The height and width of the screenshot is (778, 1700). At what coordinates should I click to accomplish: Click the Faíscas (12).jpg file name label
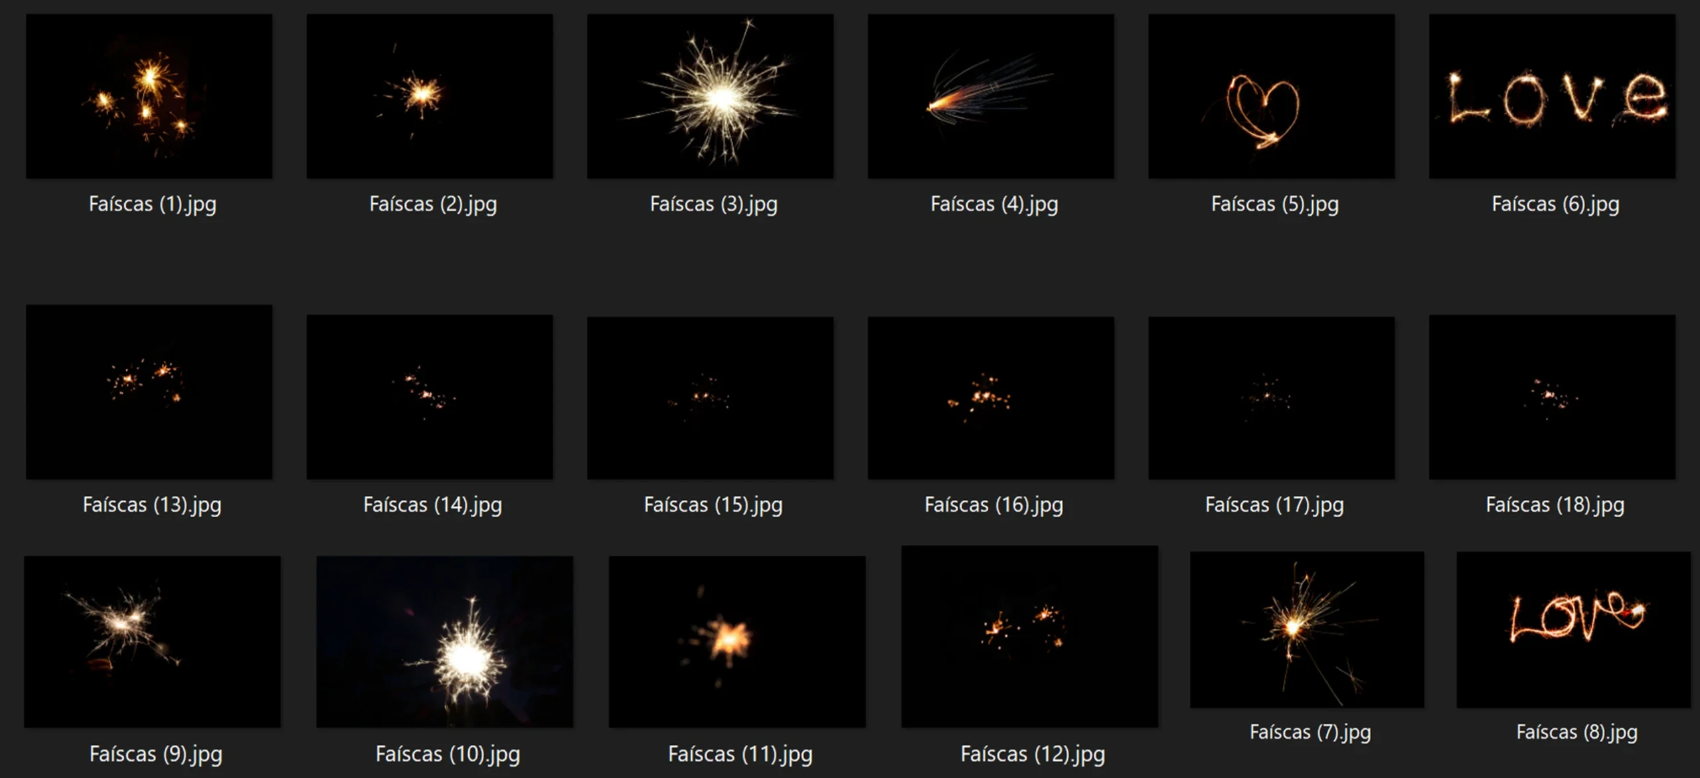click(1033, 754)
